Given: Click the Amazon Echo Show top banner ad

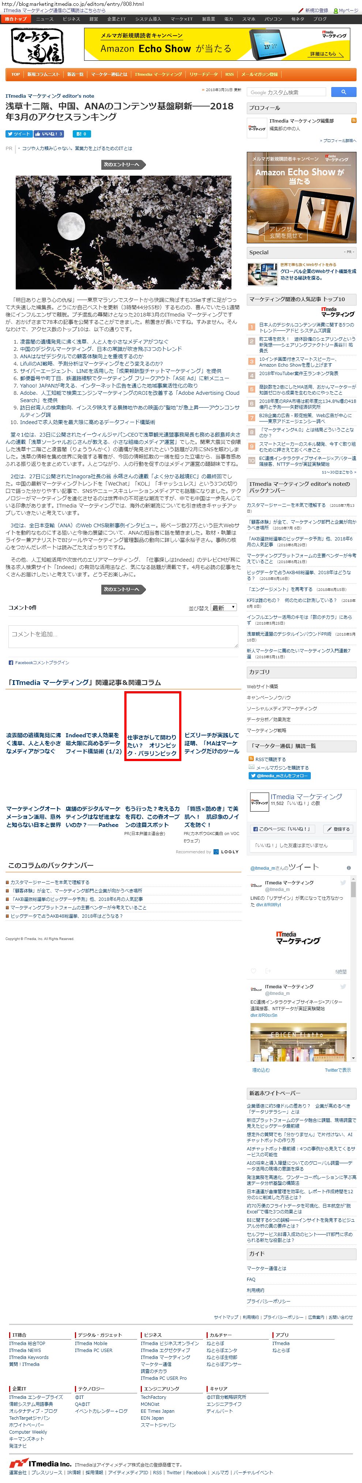Looking at the screenshot, I should [217, 44].
